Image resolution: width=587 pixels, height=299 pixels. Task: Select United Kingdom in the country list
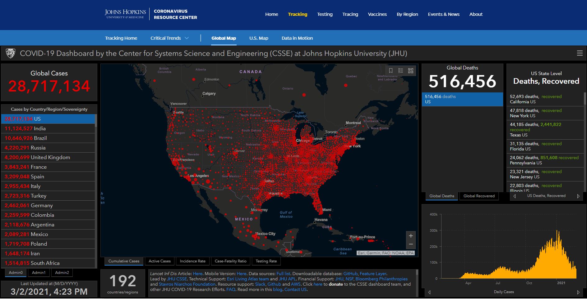pyautogui.click(x=48, y=157)
